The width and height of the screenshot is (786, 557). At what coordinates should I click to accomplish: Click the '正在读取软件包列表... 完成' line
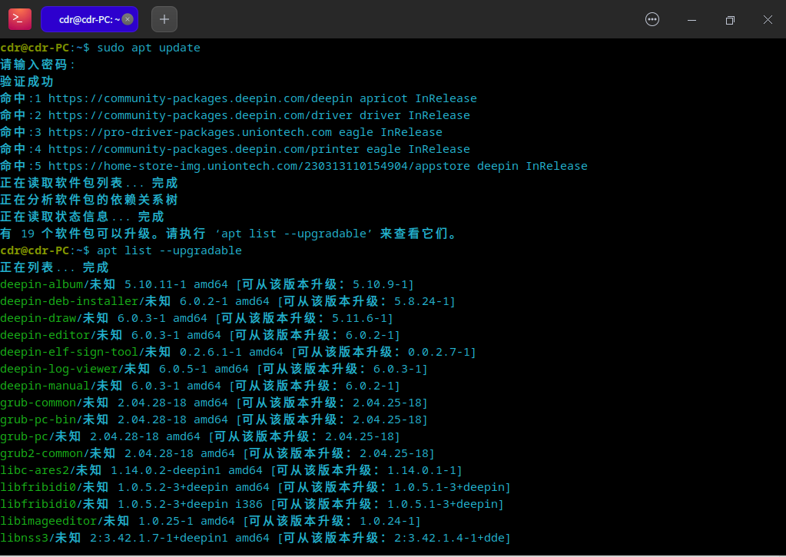[89, 183]
